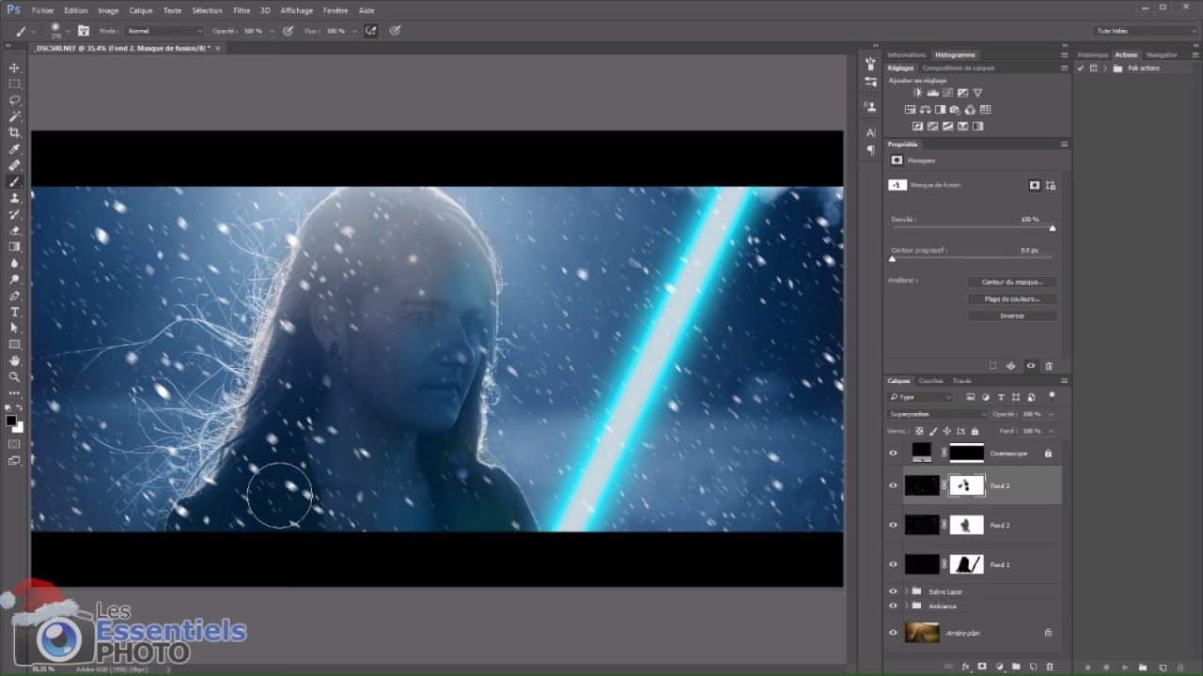The image size is (1203, 676).
Task: Add a Vibrance adjustment triangle icon
Action: (977, 93)
